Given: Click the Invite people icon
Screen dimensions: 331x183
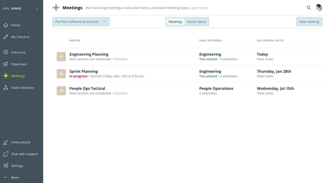Looking at the screenshot, I should point(6,142).
